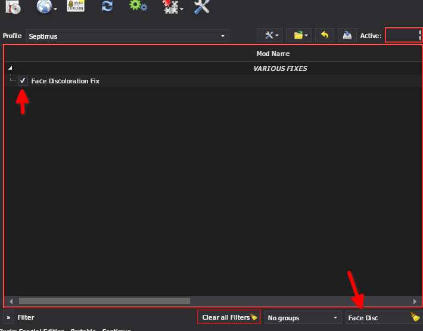Clear the Face Disc filter broom icon
This screenshot has width=423, height=331.
tap(415, 317)
